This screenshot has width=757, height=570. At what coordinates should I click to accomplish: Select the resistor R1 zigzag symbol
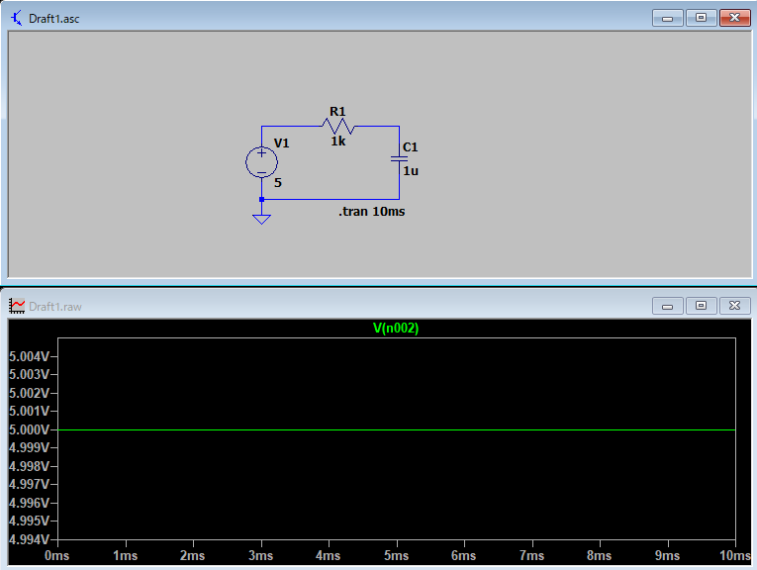[337, 126]
